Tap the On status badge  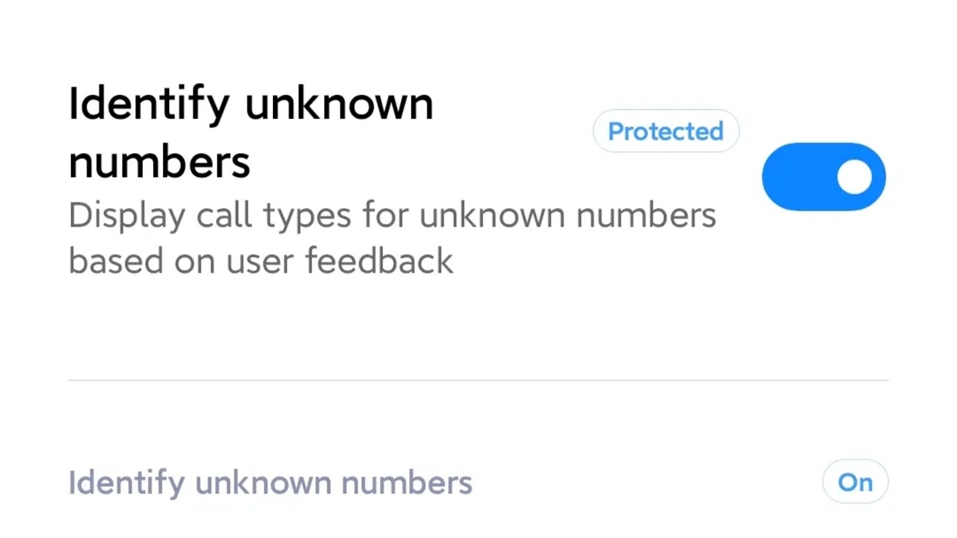point(855,483)
